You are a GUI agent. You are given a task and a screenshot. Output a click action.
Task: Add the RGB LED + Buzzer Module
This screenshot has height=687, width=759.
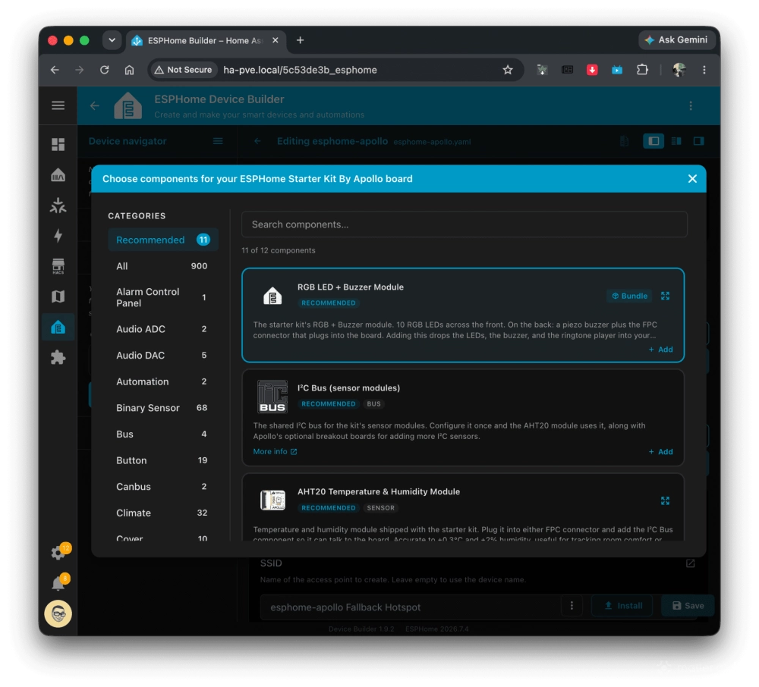tap(661, 350)
